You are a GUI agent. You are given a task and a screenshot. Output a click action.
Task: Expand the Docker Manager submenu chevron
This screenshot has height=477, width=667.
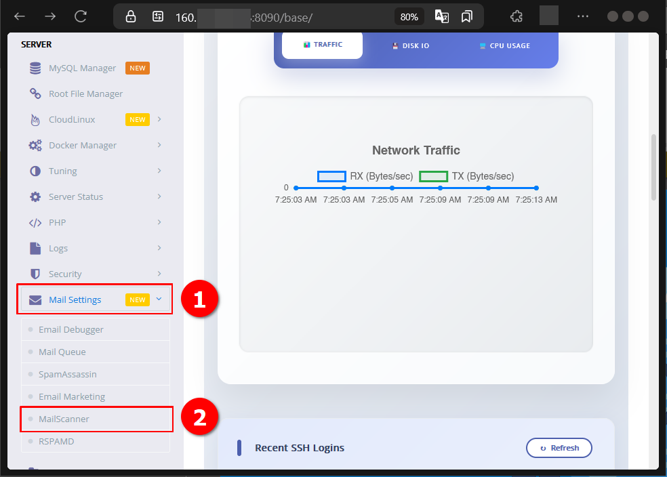click(159, 145)
